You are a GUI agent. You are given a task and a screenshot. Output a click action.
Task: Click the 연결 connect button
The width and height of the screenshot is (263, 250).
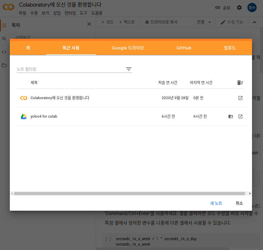pos(201,22)
